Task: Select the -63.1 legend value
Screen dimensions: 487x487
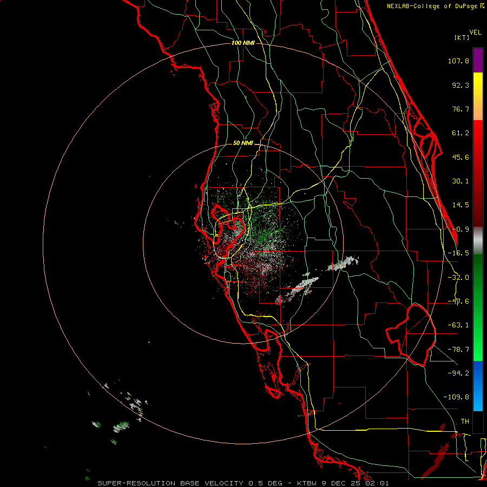Action: point(458,325)
